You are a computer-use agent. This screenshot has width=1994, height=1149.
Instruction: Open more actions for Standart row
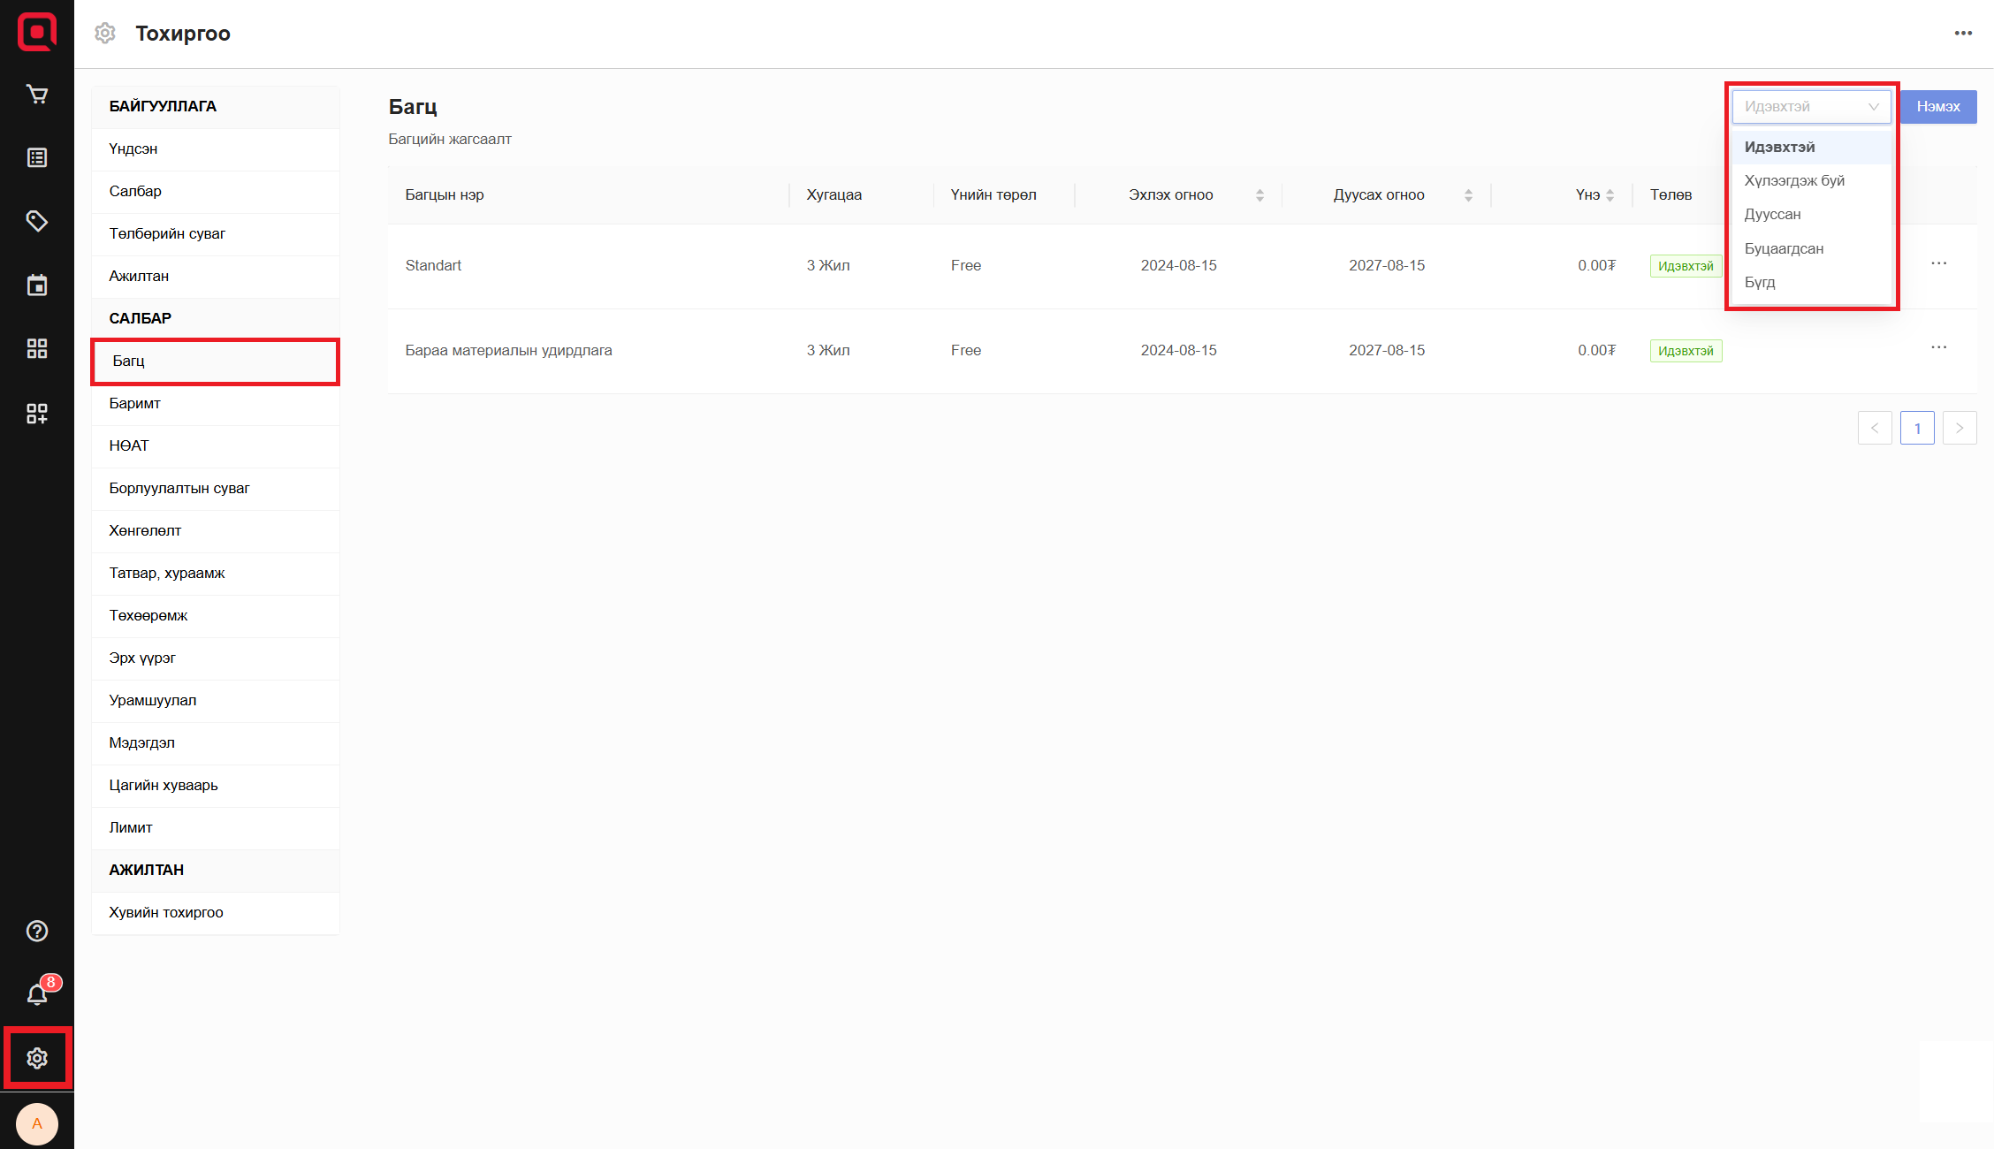[x=1938, y=264]
